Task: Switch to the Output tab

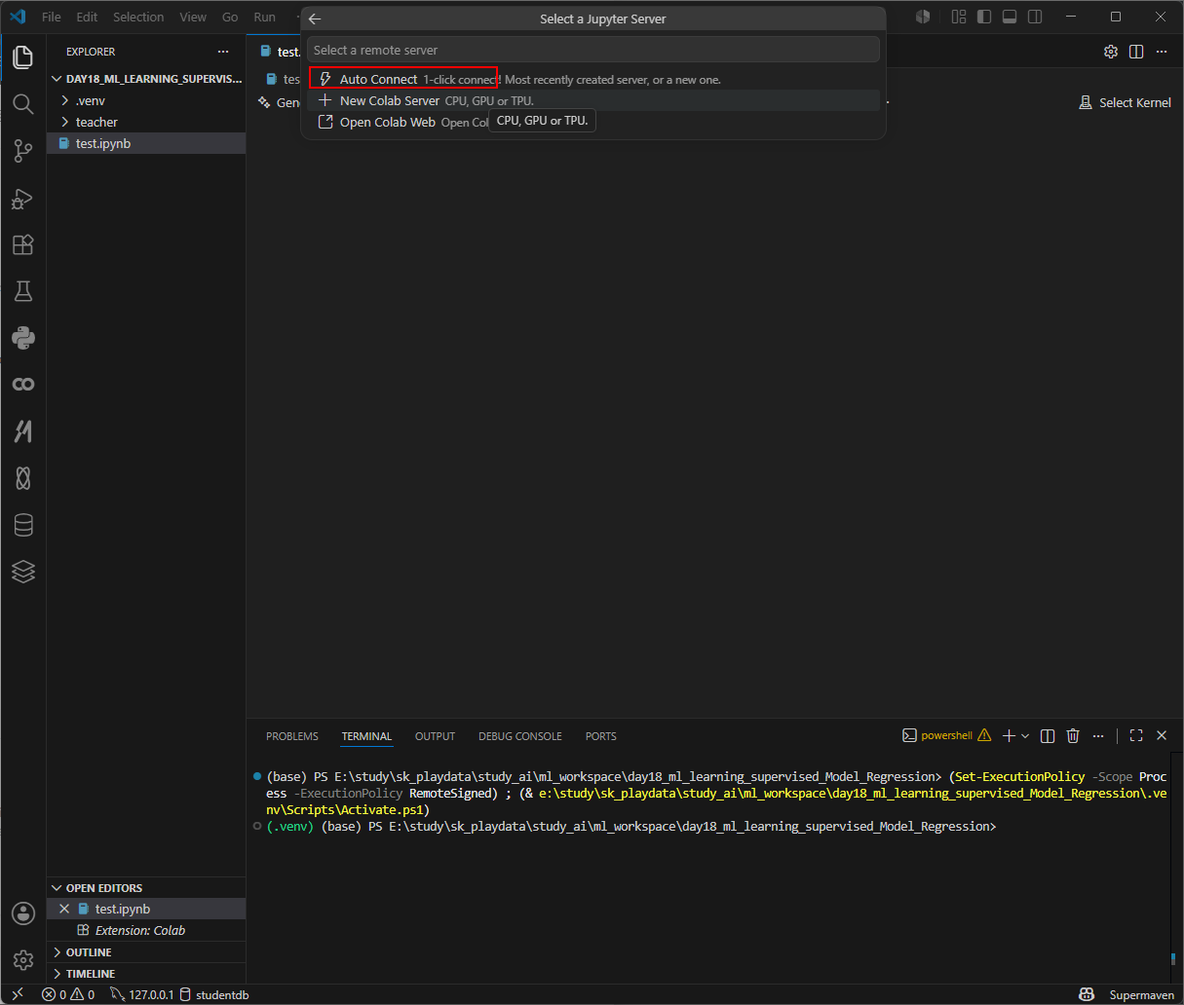Action: [x=435, y=736]
